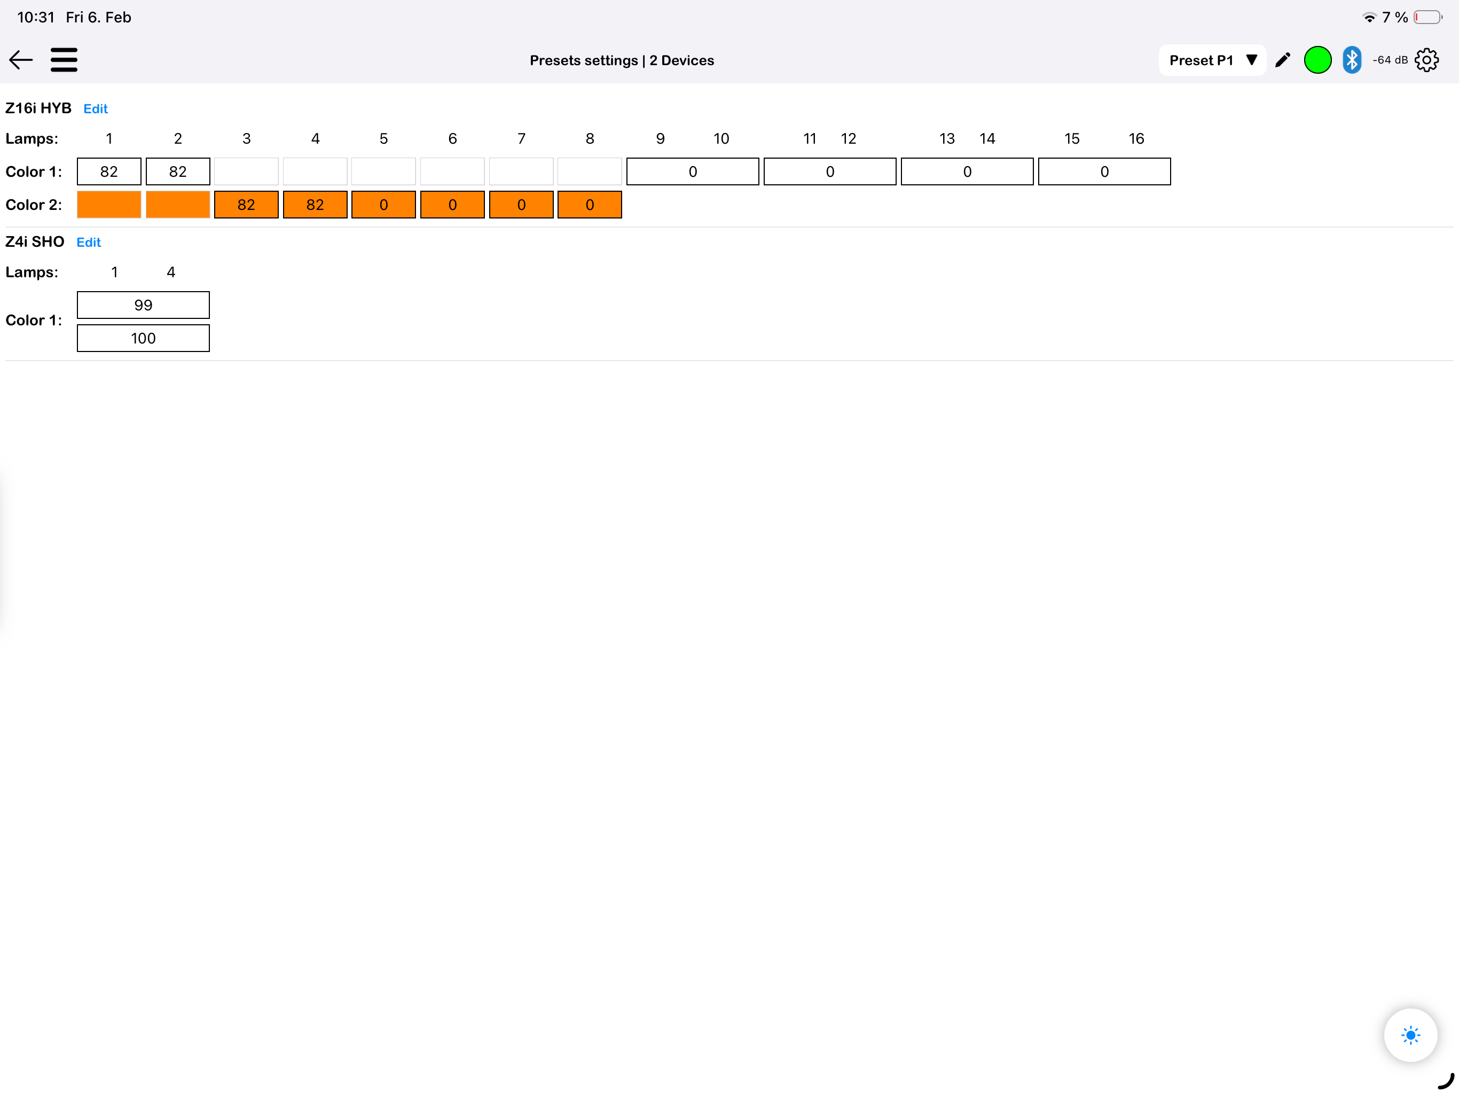Select Color 1 value for lamp 2
The height and width of the screenshot is (1094, 1459).
177,171
